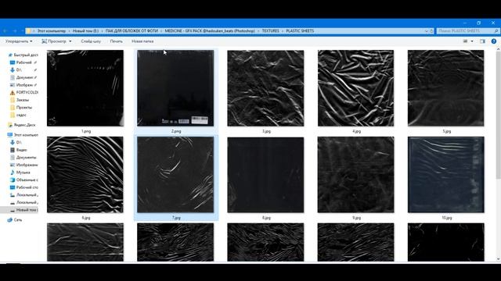501x281 pixels.
Task: Go to ПАК ДЛЯ ОБЛОЖЕК ОТ ФОТИ breadcrumb
Action: (132, 31)
